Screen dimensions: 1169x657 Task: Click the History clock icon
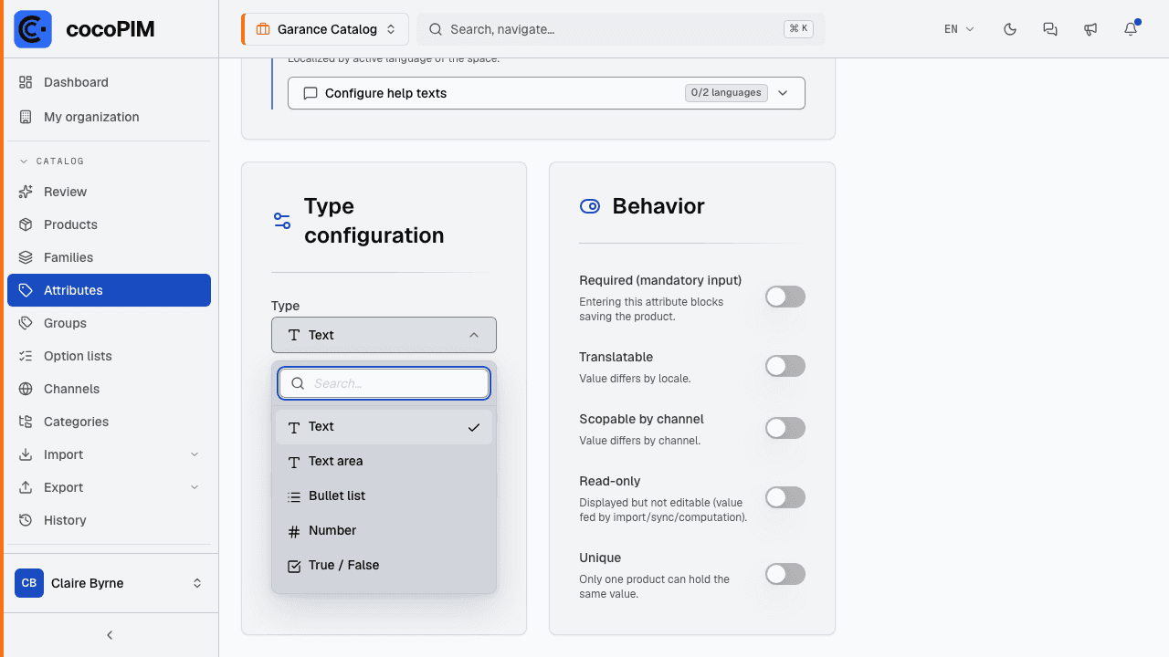pyautogui.click(x=26, y=520)
